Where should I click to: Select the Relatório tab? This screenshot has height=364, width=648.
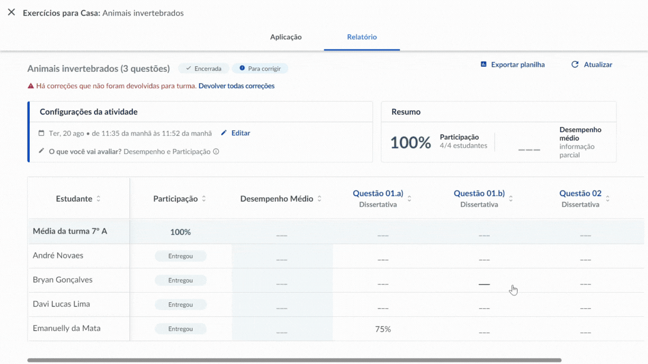(362, 37)
